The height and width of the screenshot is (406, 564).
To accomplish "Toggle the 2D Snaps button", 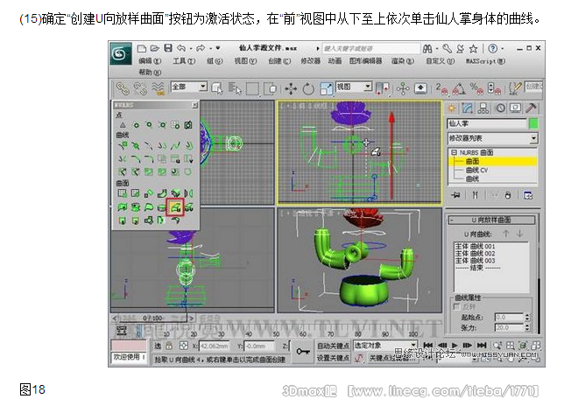I will coord(441,88).
